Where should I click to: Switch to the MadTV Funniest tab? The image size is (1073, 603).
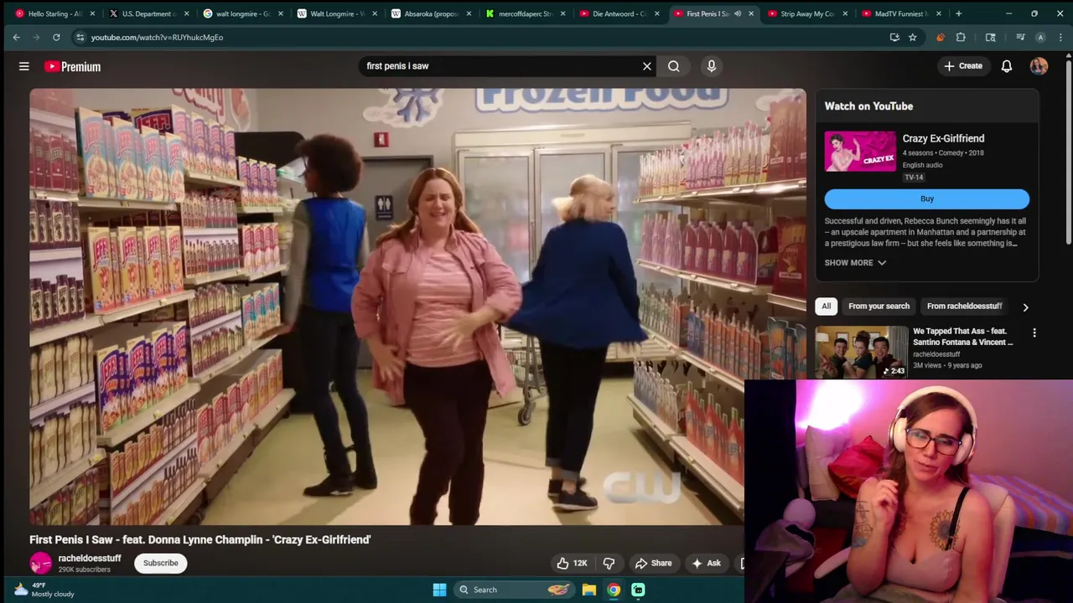click(900, 13)
